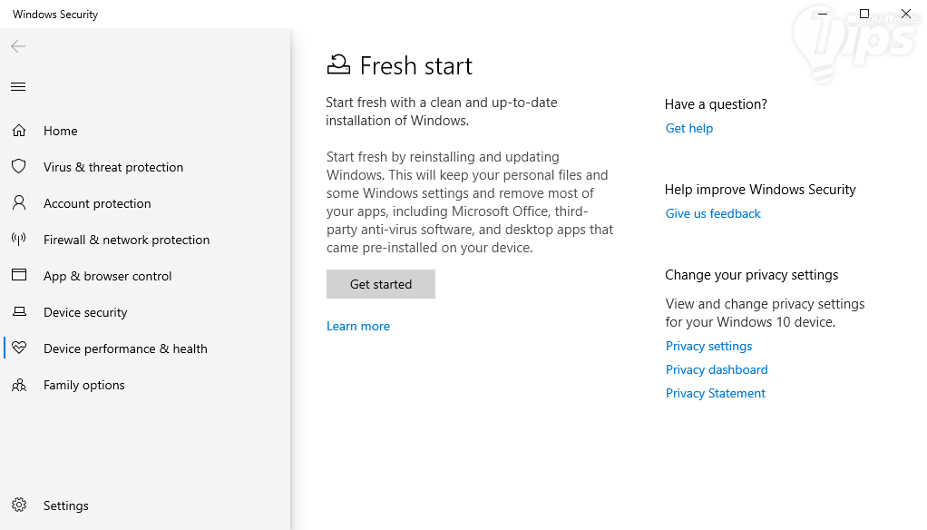Click the Settings gear icon

(x=18, y=505)
